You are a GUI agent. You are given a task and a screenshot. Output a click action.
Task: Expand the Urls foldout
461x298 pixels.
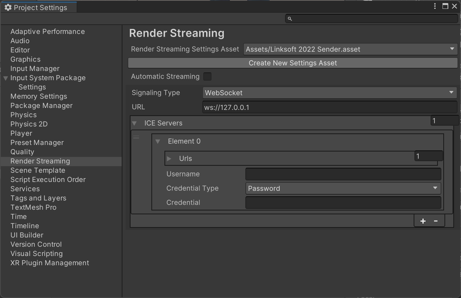pyautogui.click(x=169, y=158)
